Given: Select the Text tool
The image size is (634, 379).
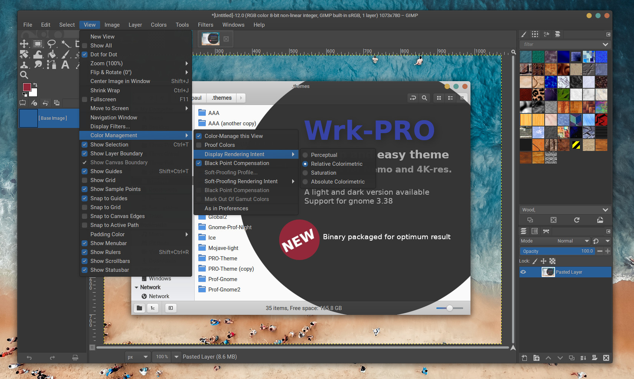Looking at the screenshot, I should coord(66,65).
